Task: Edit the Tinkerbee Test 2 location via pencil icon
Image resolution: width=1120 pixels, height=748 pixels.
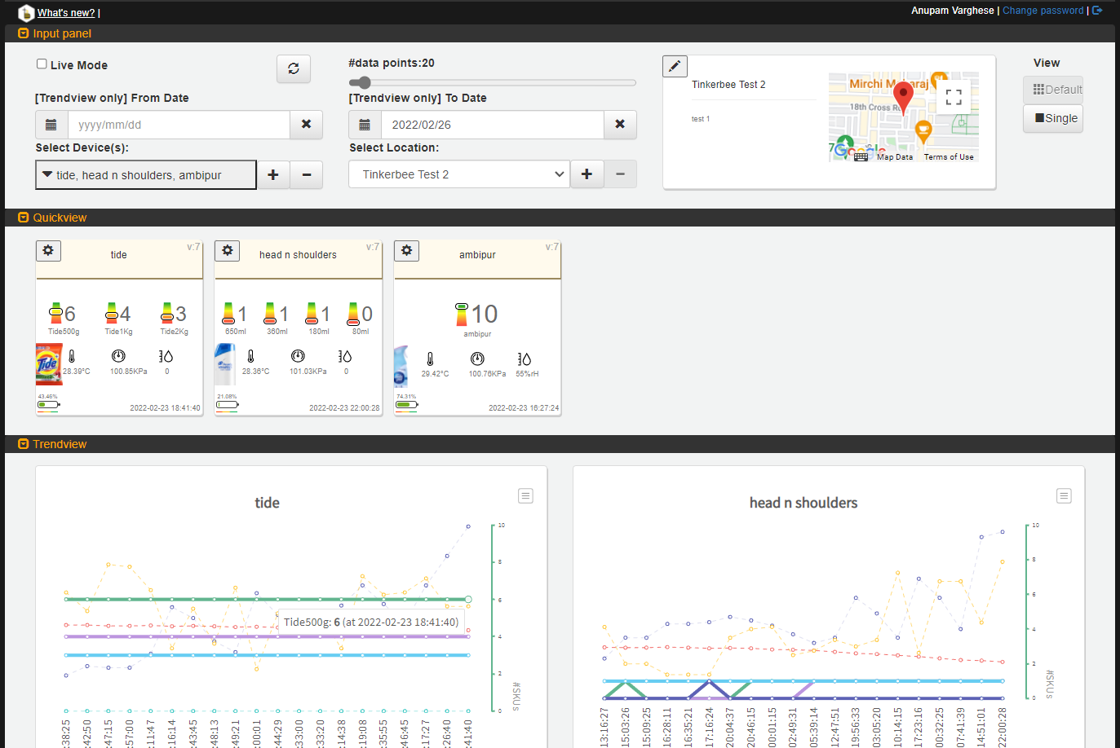Action: tap(675, 66)
